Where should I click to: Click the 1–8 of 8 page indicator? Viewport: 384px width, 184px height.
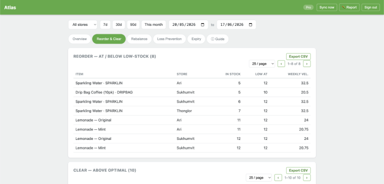click(x=294, y=64)
